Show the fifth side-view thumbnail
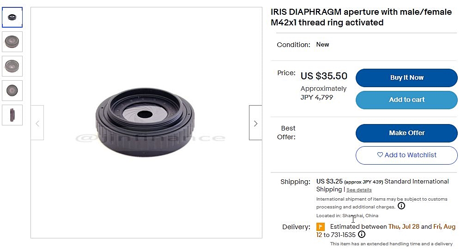 12,115
